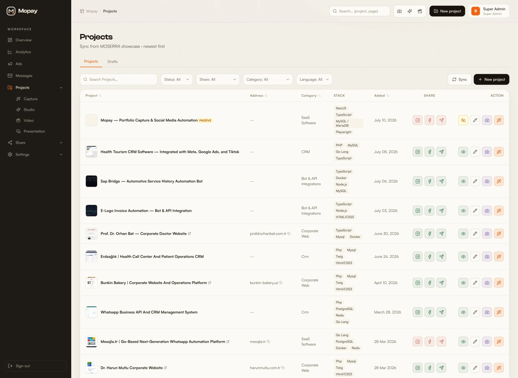Send Sap Bridge project via Telegram icon
Screen dimensions: 518x378
pyautogui.click(x=441, y=181)
